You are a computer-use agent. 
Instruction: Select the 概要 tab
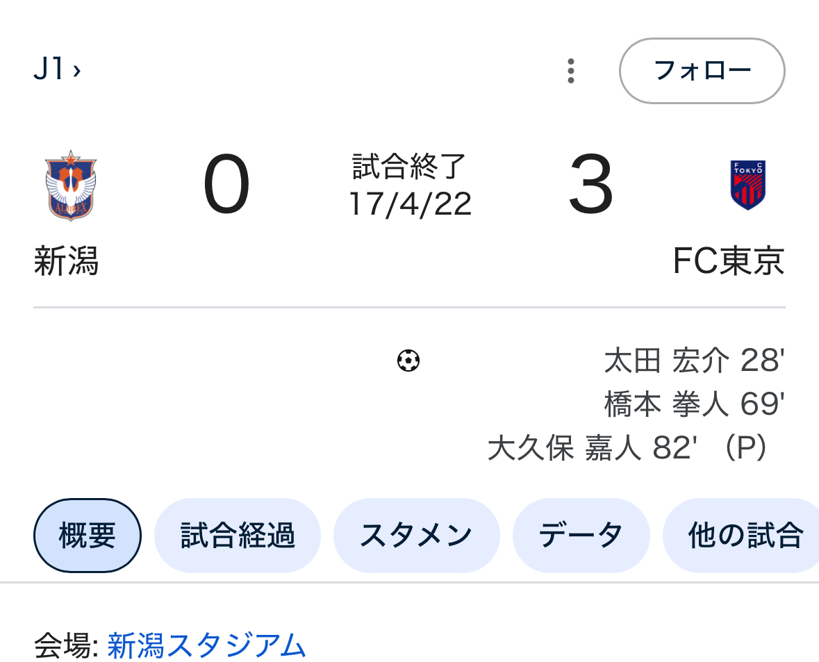click(x=88, y=536)
